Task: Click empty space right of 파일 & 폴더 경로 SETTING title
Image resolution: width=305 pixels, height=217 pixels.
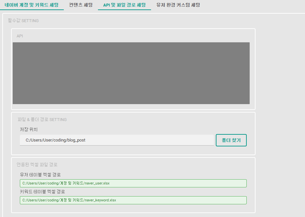Action: pos(163,119)
